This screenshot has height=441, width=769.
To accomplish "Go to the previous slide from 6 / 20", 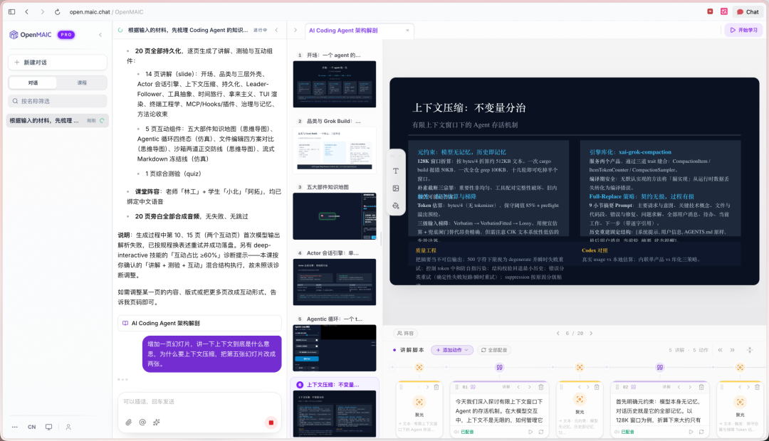I will point(558,333).
